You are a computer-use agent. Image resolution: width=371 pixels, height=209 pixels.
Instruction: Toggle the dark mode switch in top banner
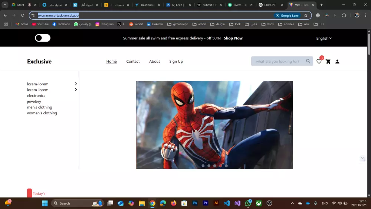pyautogui.click(x=43, y=38)
